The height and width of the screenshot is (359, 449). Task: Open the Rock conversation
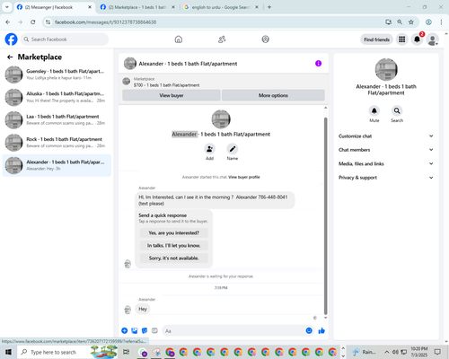click(x=57, y=143)
